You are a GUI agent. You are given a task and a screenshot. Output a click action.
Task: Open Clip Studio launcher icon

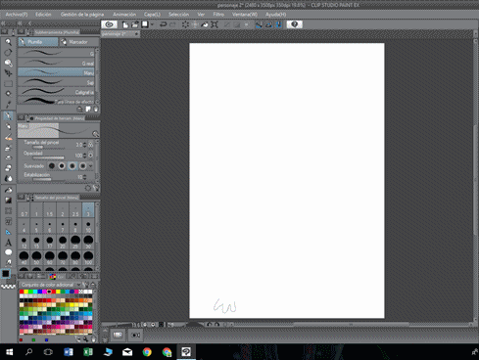coord(110,24)
